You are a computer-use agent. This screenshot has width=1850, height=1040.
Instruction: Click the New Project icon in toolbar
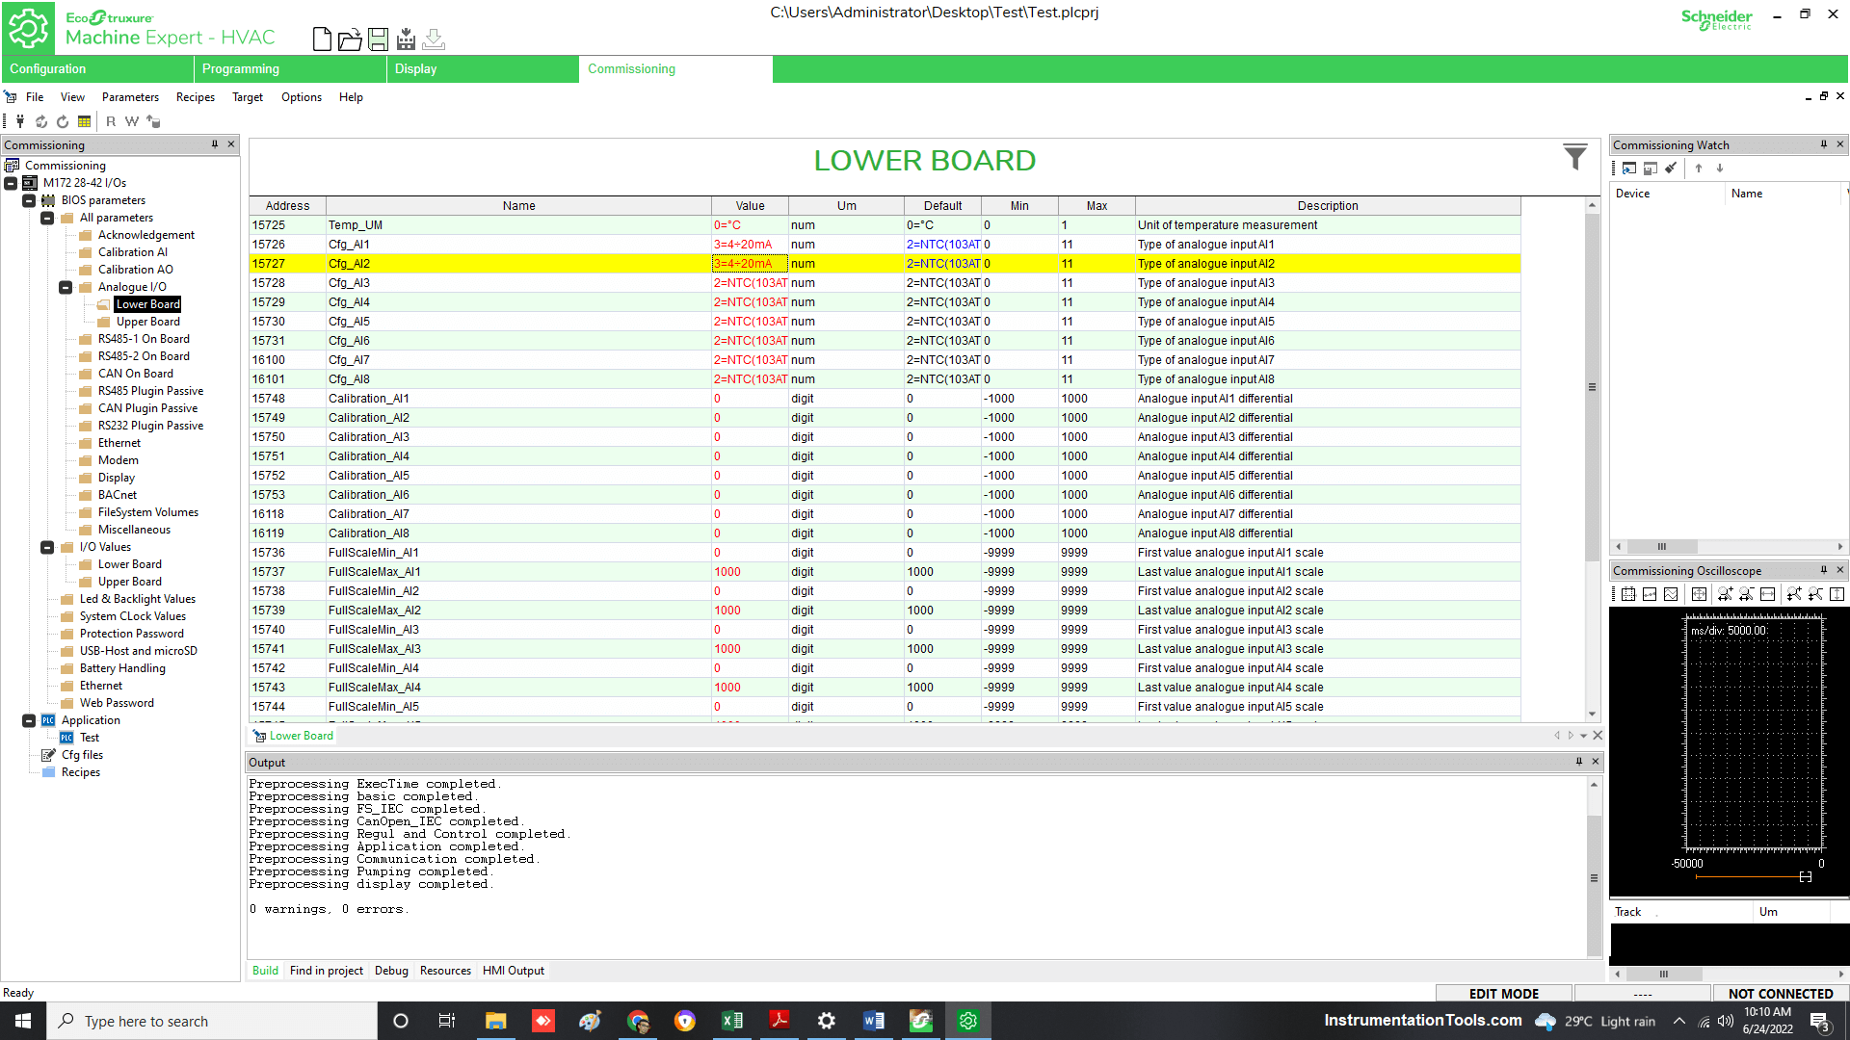tap(322, 39)
